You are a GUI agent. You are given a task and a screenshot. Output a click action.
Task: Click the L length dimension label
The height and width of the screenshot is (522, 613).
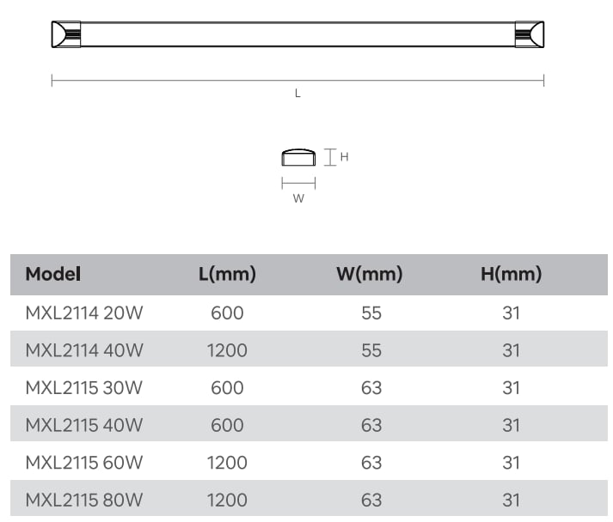(x=297, y=94)
